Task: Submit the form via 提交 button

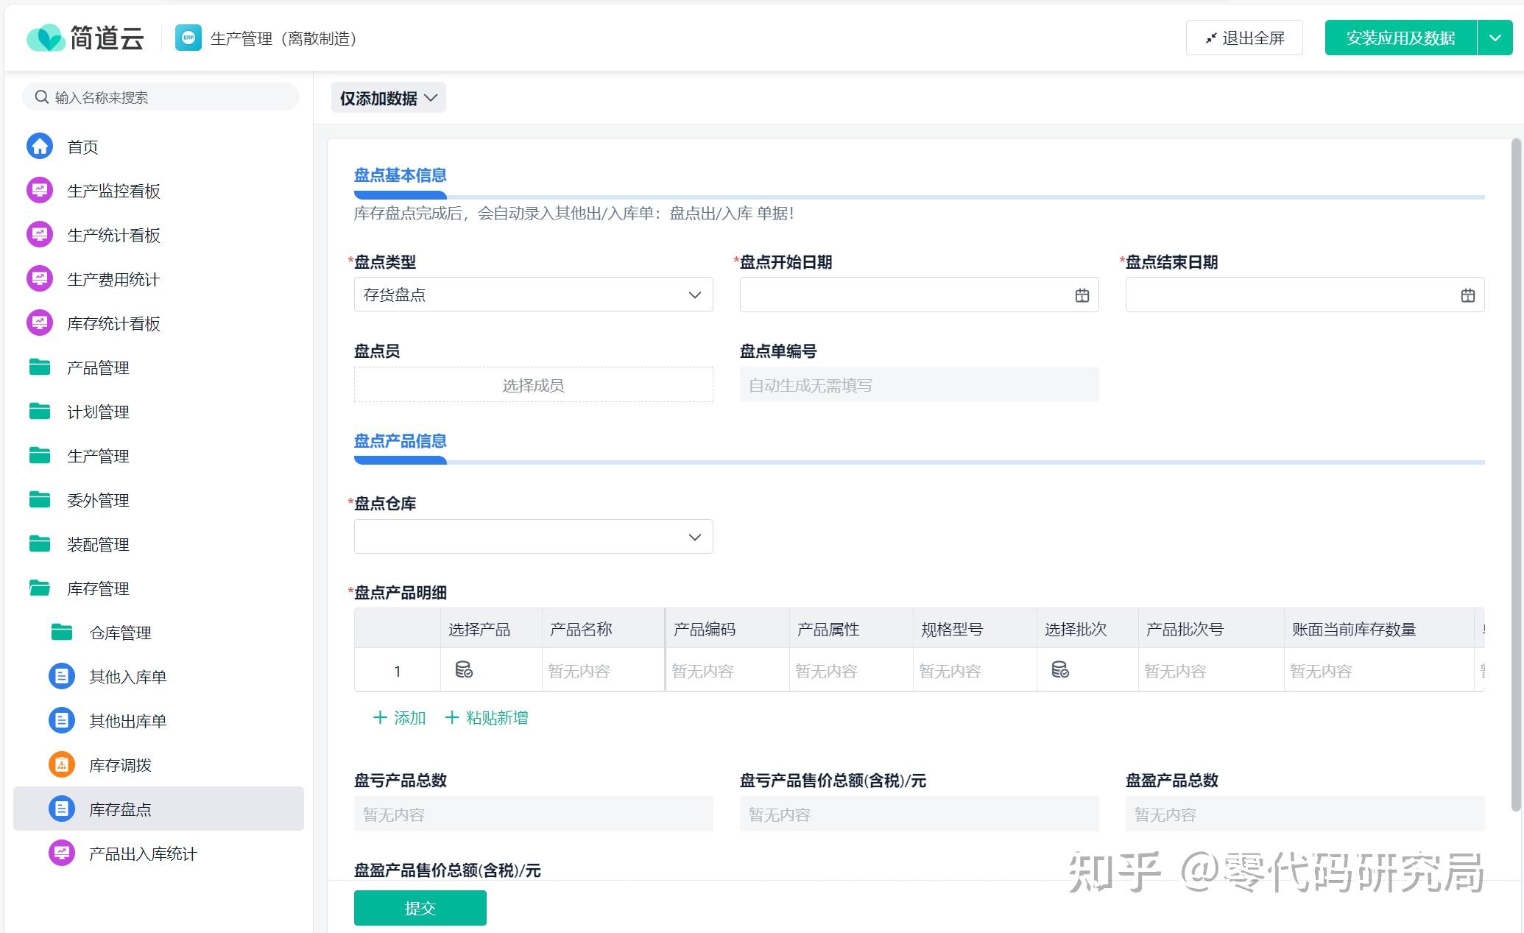Action: coord(419,907)
